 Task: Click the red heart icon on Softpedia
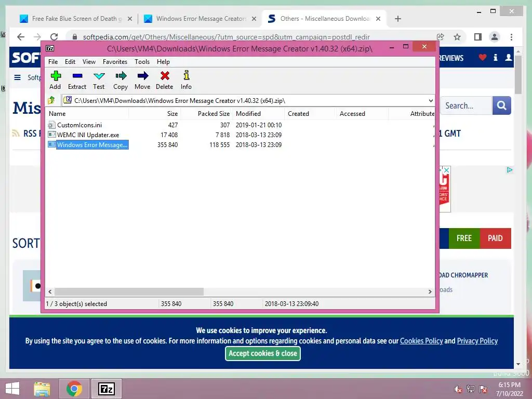click(483, 57)
